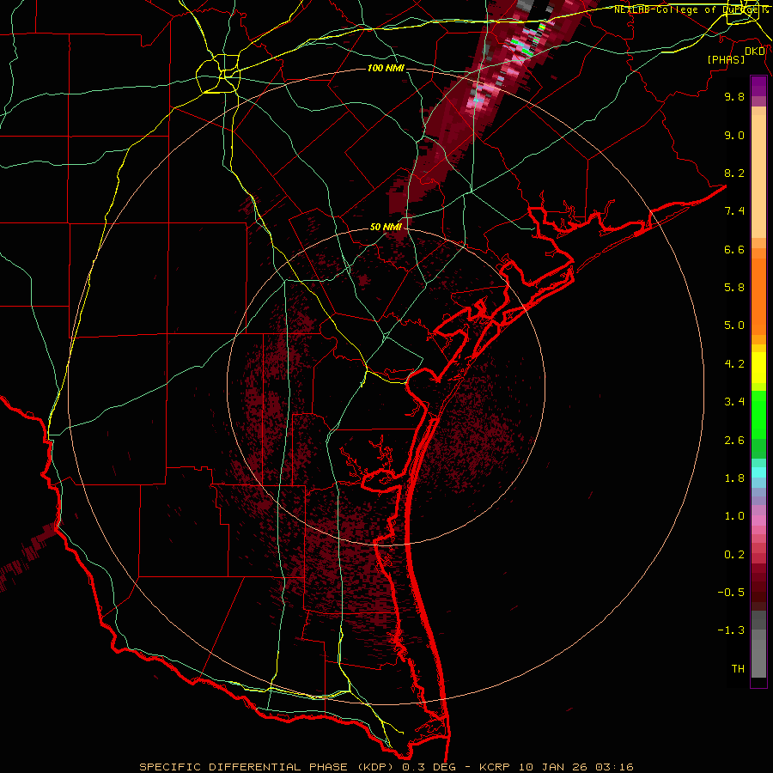This screenshot has width=773, height=773.
Task: Select the 4.2 value on color scale
Action: pyautogui.click(x=734, y=364)
